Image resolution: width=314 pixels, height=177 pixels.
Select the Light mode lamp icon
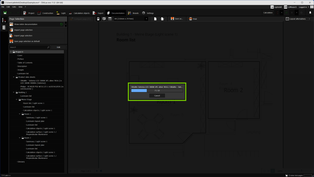(58, 13)
